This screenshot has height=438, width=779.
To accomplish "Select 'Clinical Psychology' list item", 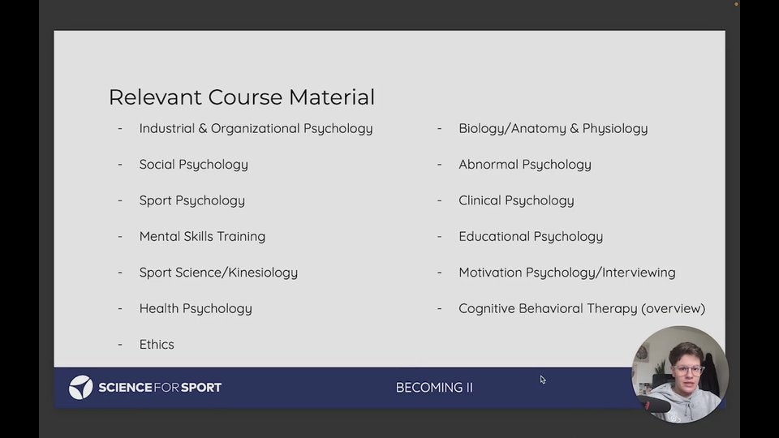I will tap(516, 200).
